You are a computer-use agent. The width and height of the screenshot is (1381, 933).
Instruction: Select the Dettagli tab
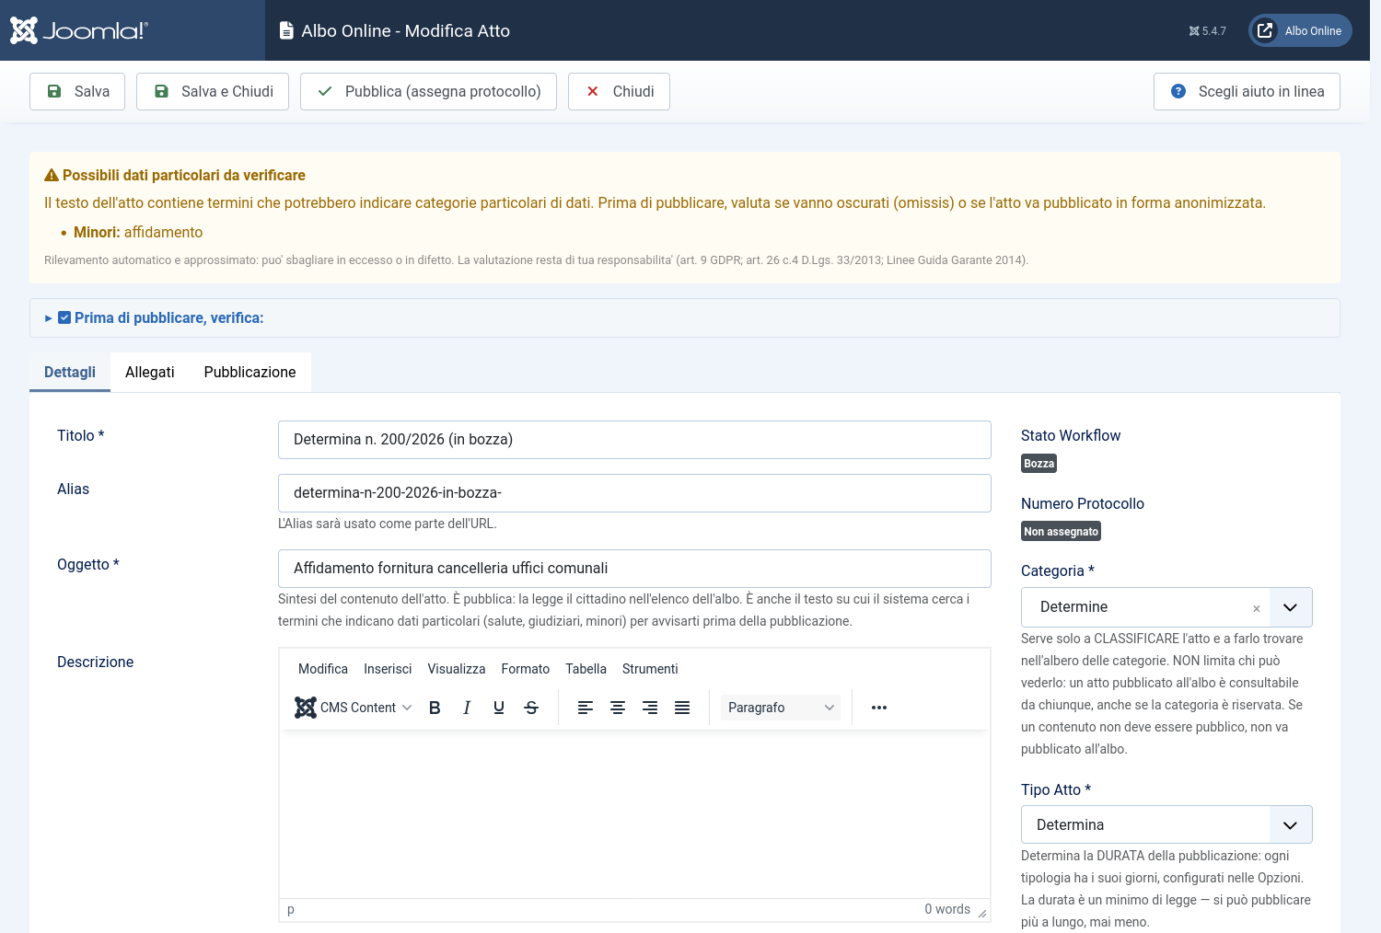pyautogui.click(x=70, y=372)
